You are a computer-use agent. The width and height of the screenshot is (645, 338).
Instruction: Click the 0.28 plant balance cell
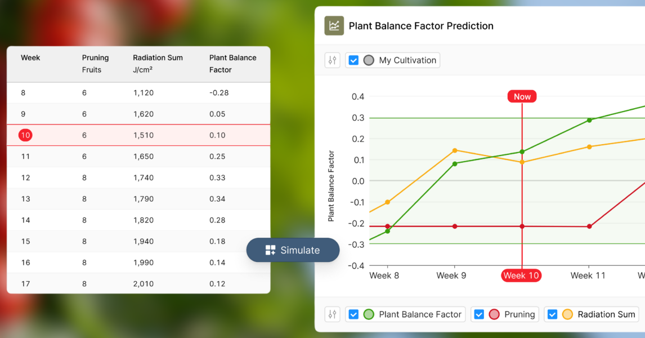coord(217,220)
